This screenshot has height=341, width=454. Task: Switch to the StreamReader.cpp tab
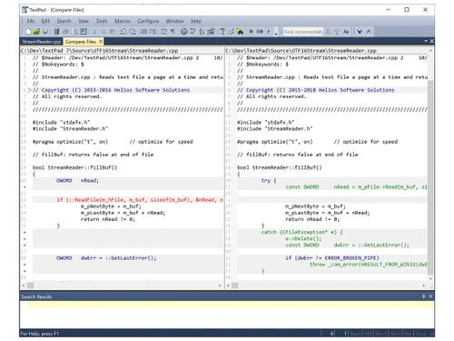41,42
